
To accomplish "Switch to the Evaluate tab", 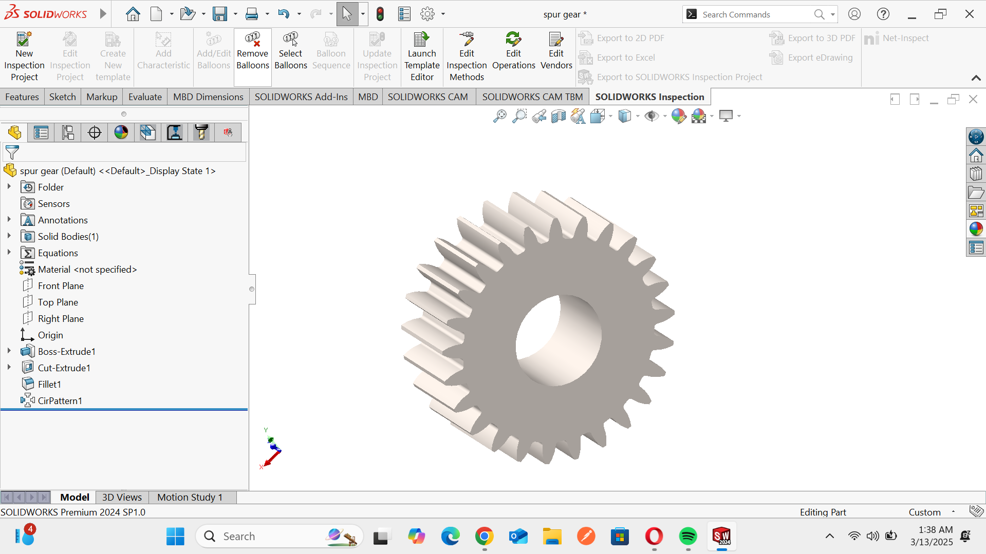I will (145, 97).
